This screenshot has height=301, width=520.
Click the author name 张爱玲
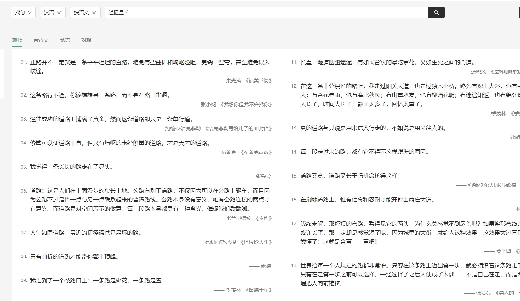[x=263, y=176]
